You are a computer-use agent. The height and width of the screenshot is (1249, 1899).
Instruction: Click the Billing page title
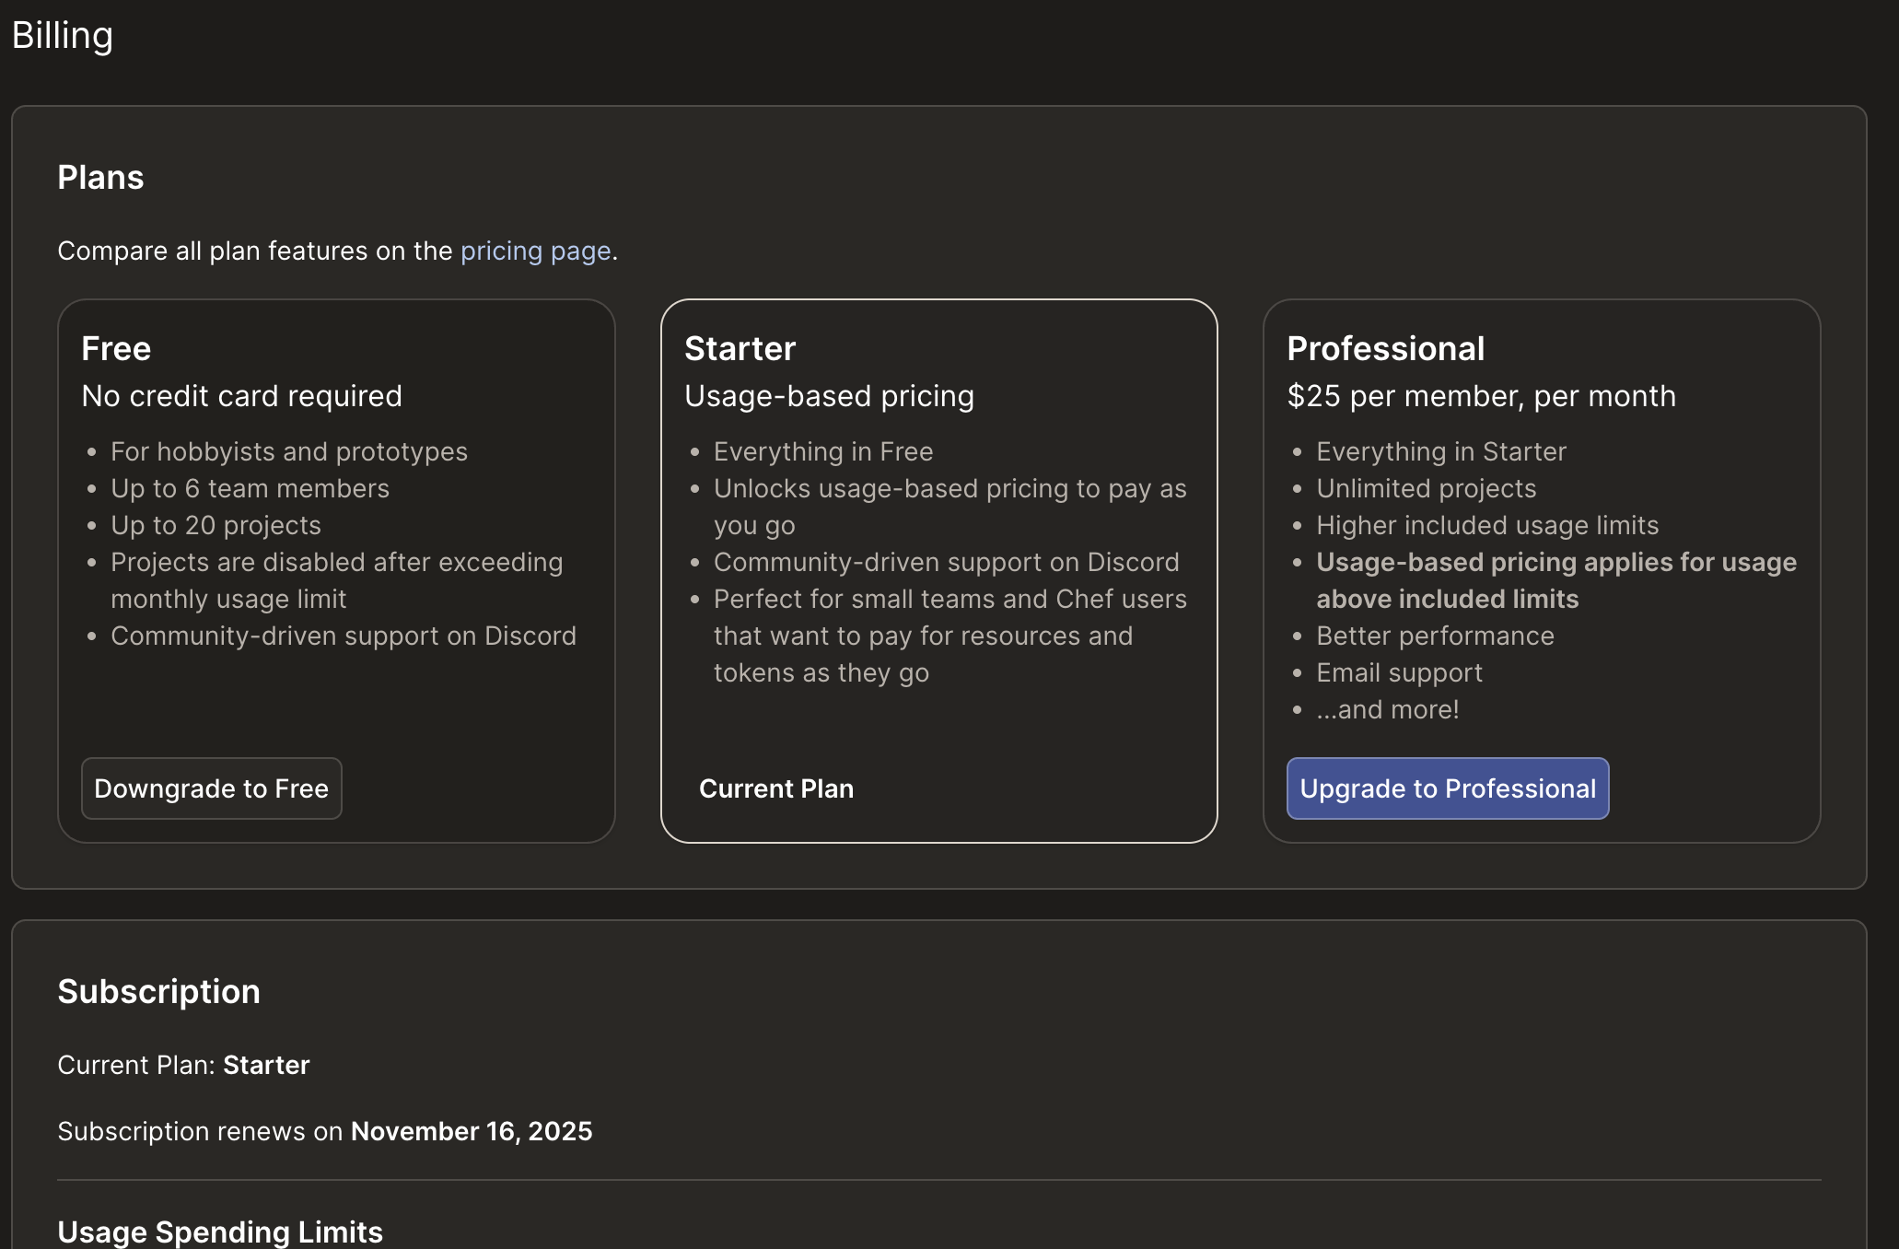(x=63, y=35)
